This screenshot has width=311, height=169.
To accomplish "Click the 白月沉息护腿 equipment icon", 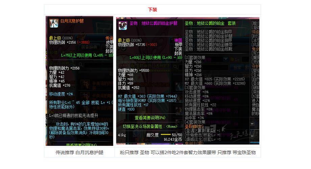I will click(x=54, y=23).
